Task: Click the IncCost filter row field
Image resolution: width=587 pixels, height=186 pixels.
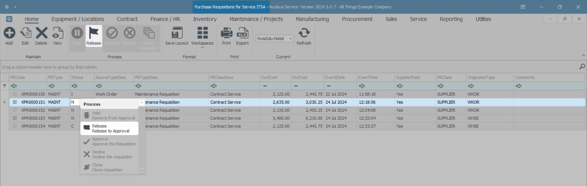Action: [x=307, y=86]
